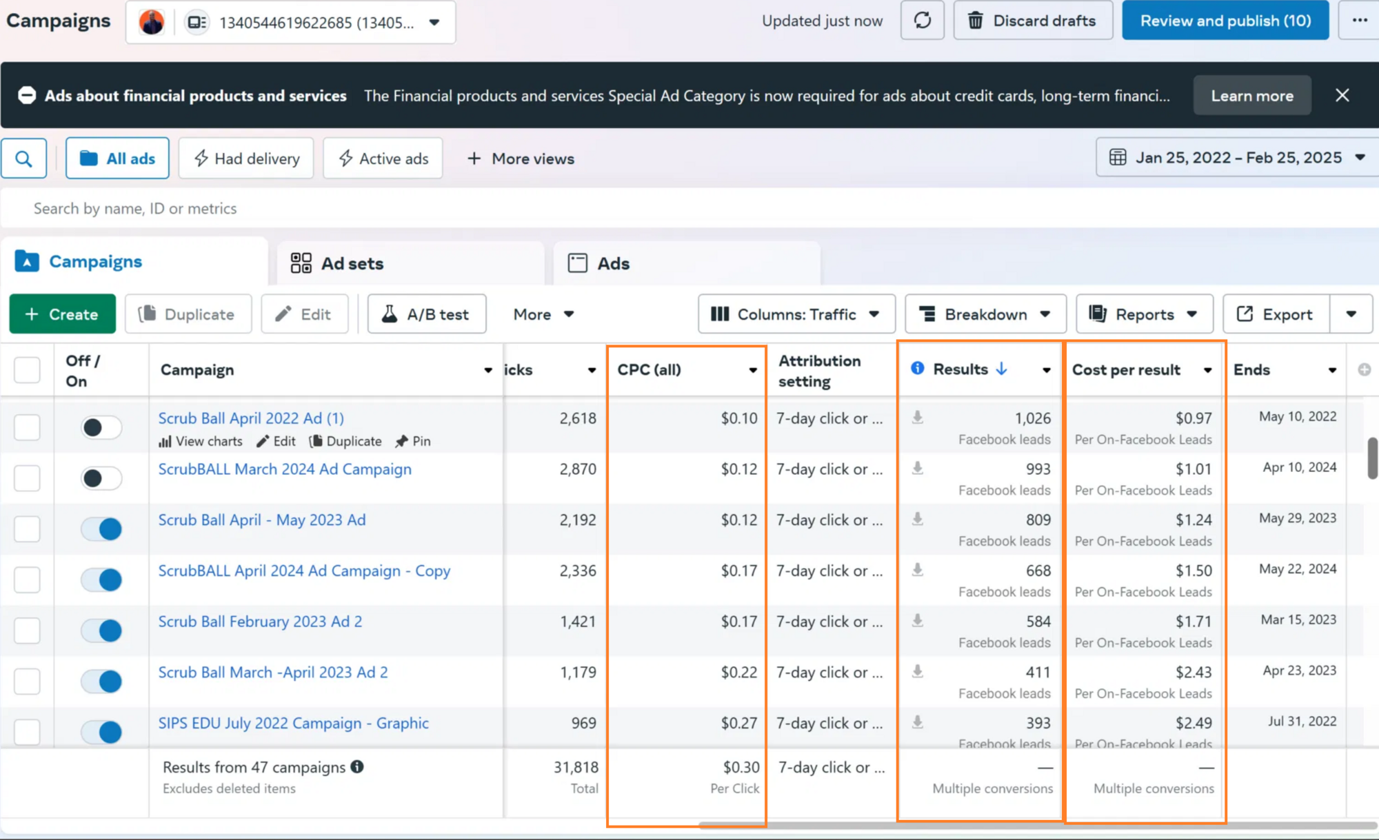Pin the Scrub Ball April 2022 campaign
This screenshot has height=840, width=1379.
click(412, 441)
